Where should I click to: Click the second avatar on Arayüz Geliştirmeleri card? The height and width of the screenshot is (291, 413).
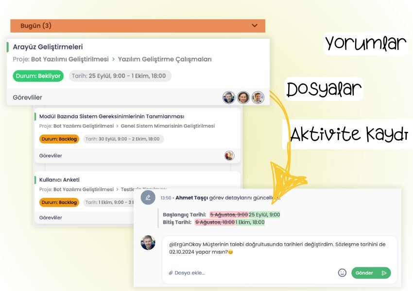coord(242,97)
